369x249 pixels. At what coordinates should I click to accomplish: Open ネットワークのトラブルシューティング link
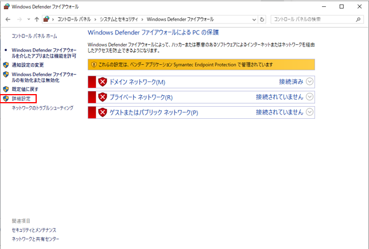pos(42,108)
